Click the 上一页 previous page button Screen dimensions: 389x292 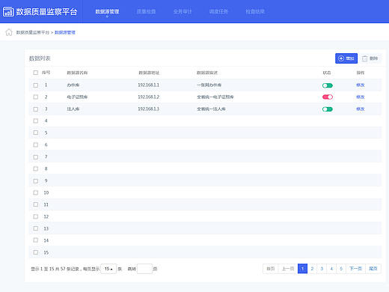[x=288, y=269]
